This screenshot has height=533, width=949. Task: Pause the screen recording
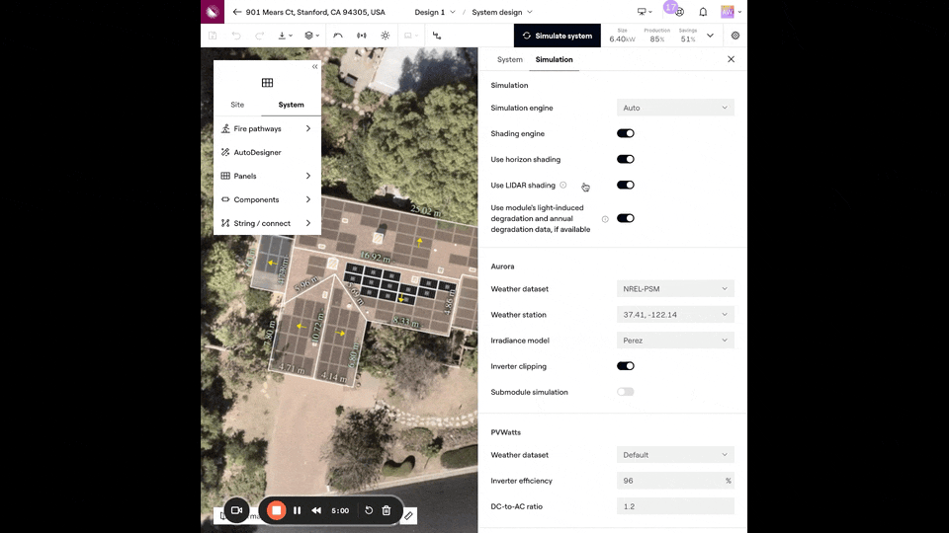coord(298,510)
